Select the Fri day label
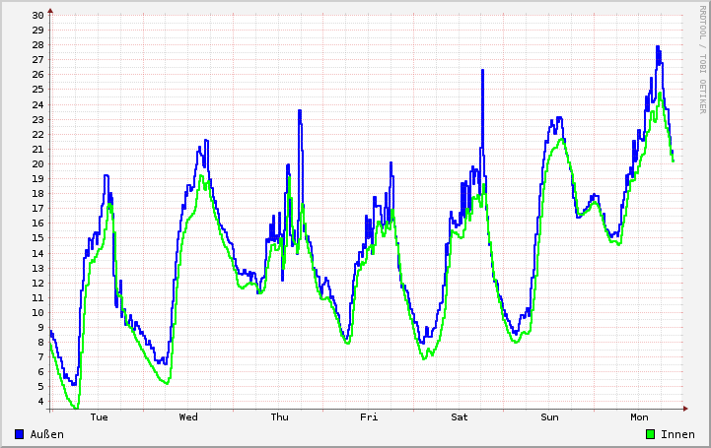Image resolution: width=711 pixels, height=448 pixels. tap(369, 417)
